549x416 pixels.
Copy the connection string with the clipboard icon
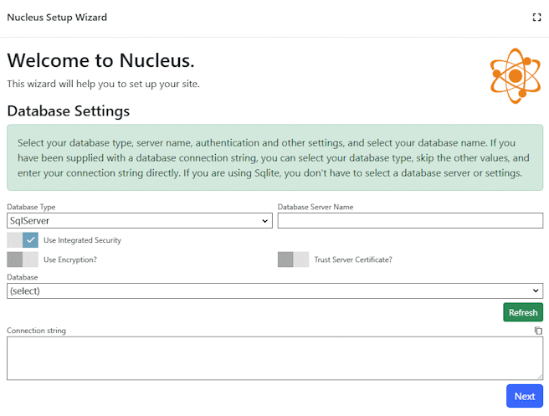tap(538, 331)
